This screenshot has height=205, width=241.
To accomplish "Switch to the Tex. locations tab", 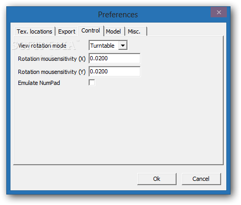I will pos(35,31).
